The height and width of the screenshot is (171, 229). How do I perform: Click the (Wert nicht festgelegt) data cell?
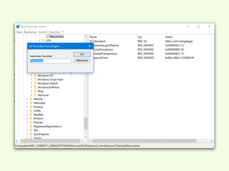coord(179,41)
